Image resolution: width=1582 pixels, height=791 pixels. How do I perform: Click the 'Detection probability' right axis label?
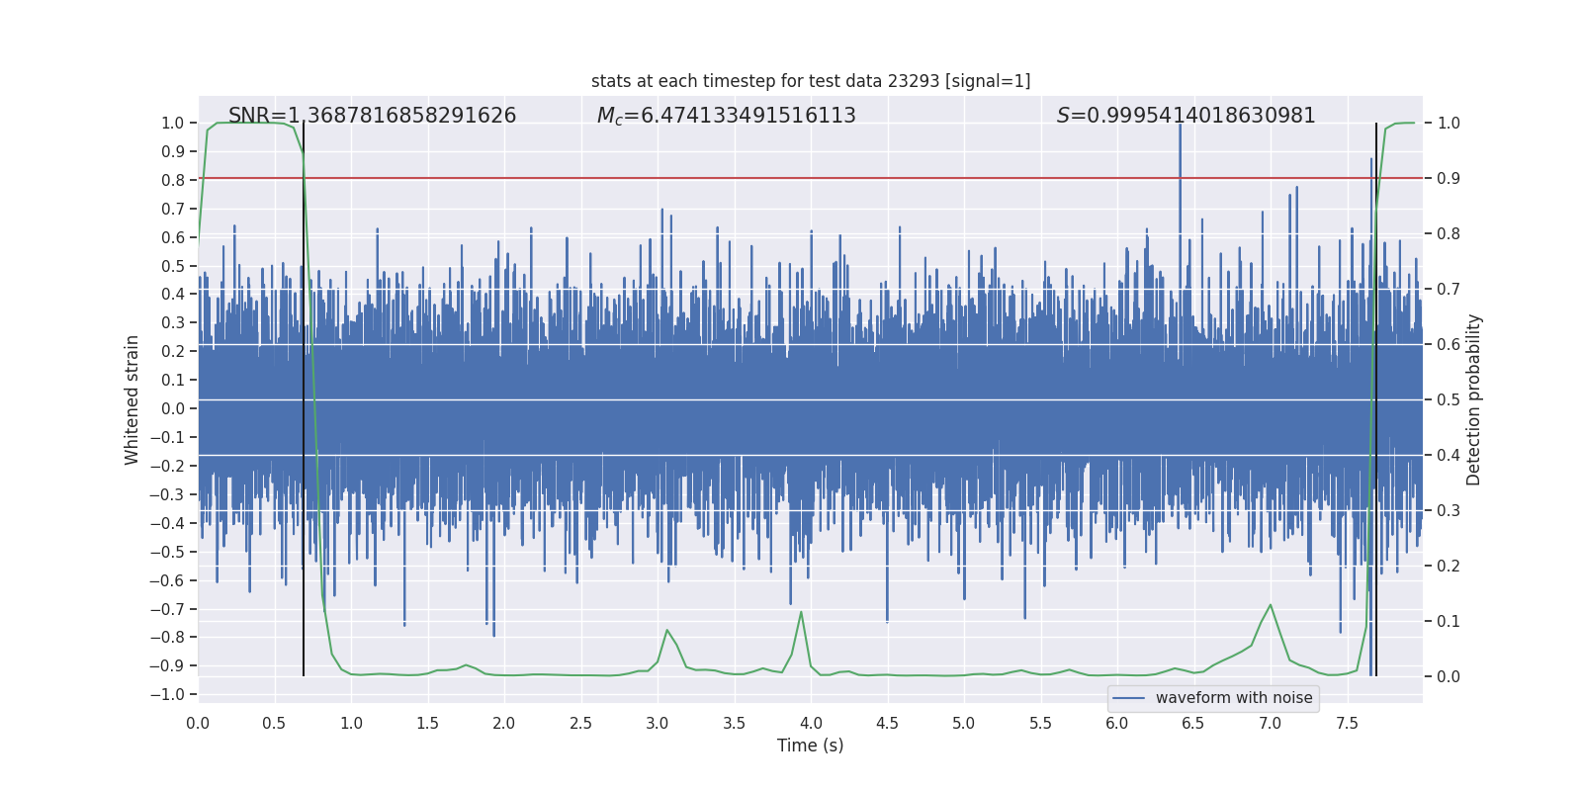1473,399
